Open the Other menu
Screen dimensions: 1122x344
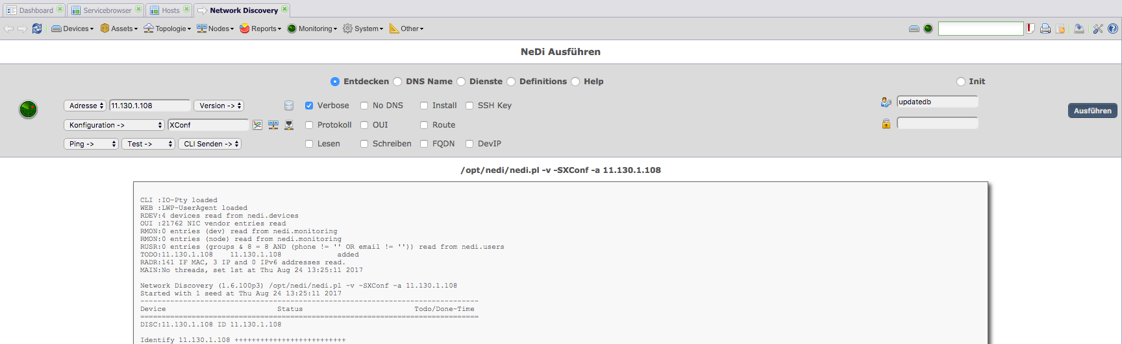coord(406,29)
